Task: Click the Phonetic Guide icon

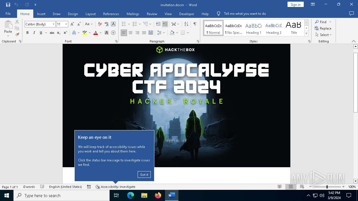Action: pos(107,24)
